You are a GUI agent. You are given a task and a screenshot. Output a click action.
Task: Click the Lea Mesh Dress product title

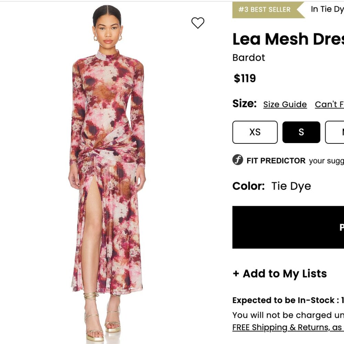[286, 39]
